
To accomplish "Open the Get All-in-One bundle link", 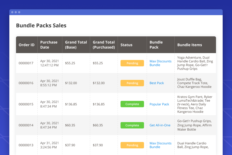I will [x=160, y=125].
